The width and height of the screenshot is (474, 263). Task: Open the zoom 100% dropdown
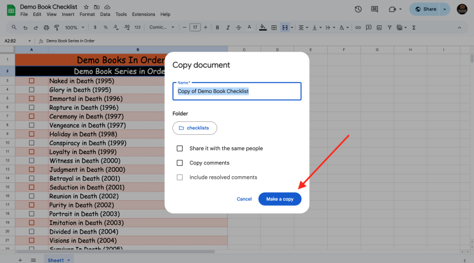click(x=74, y=28)
